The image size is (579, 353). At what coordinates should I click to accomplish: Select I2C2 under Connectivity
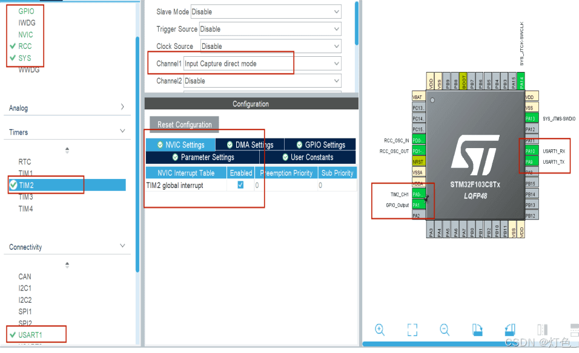point(25,300)
